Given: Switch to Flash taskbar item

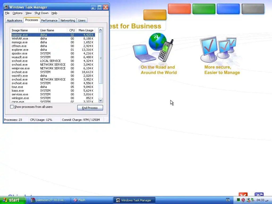Looking at the screenshot, I should [x=92, y=200].
